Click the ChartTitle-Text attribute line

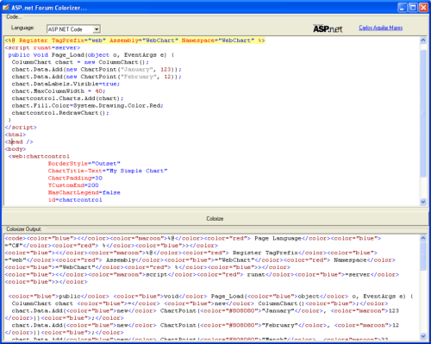click(108, 171)
